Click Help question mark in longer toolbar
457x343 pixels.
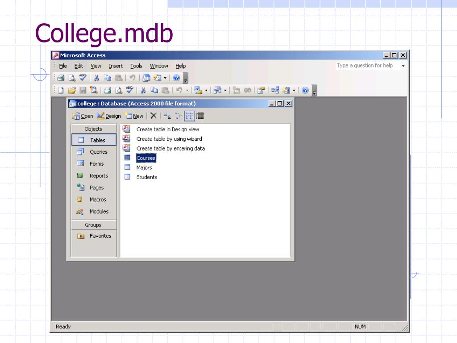click(305, 90)
